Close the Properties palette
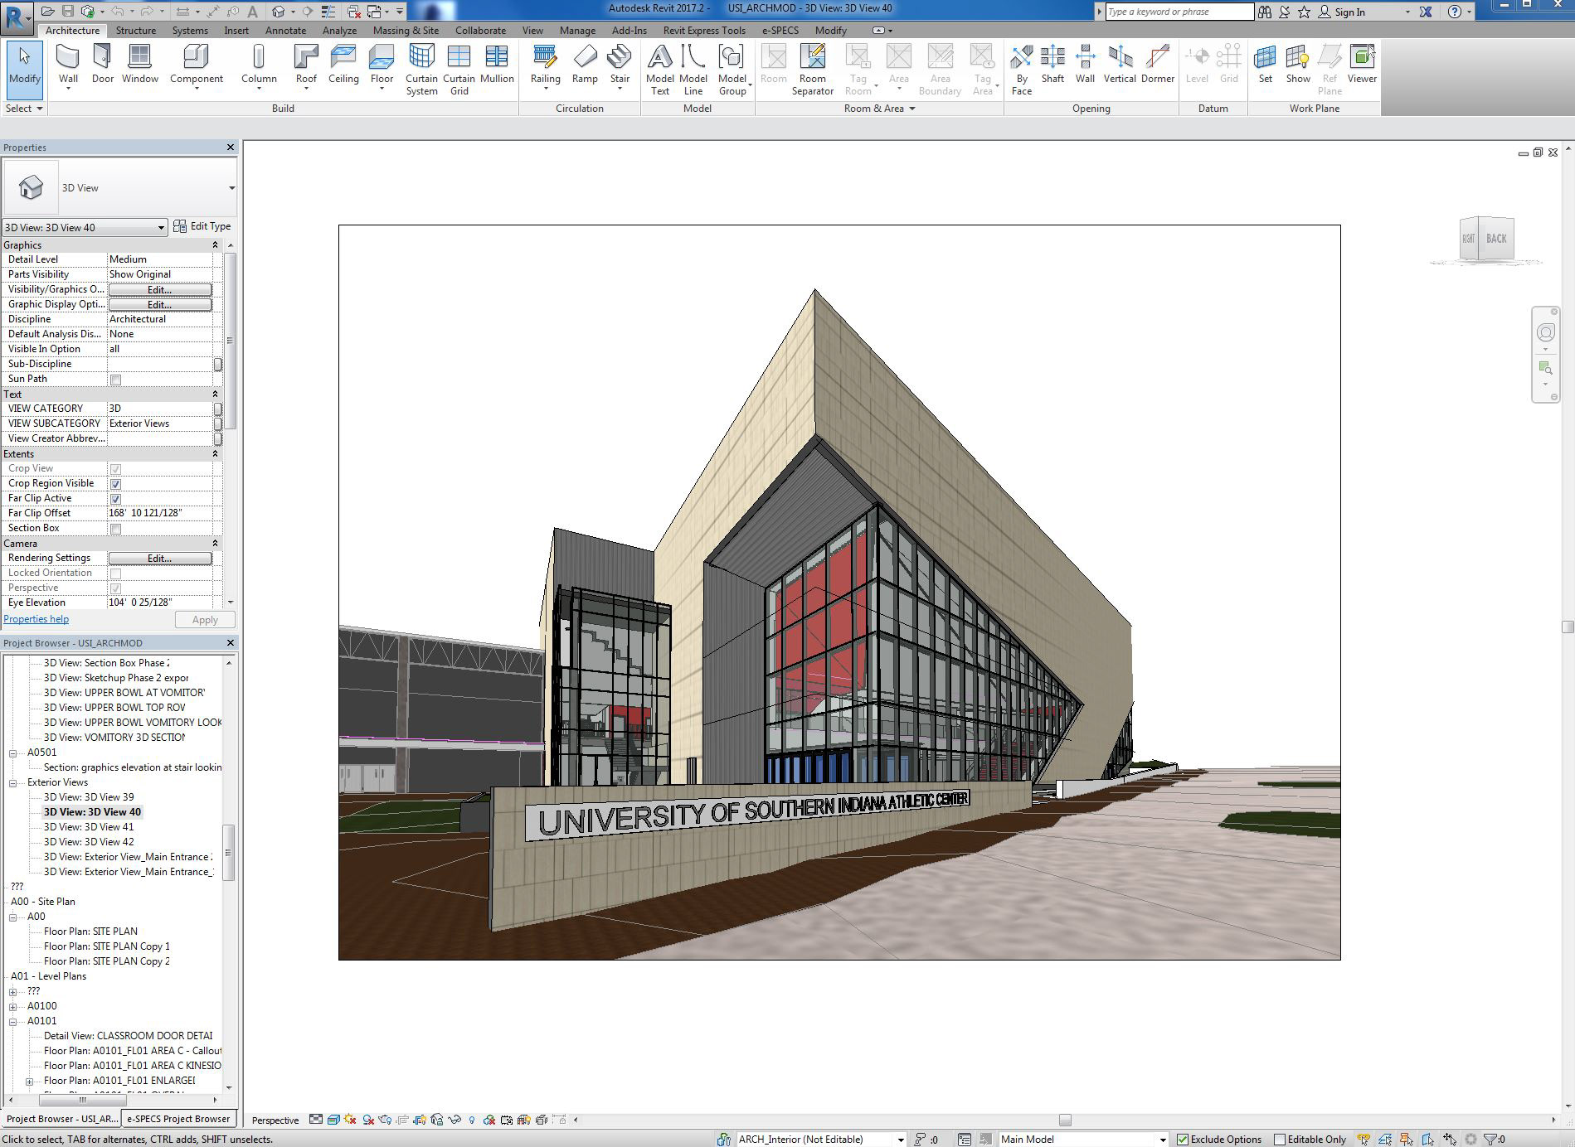This screenshot has height=1147, width=1575. (231, 148)
